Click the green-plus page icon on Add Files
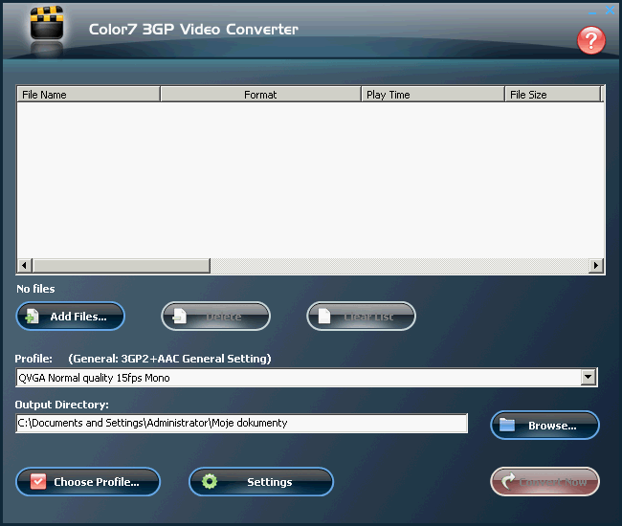 click(x=33, y=317)
